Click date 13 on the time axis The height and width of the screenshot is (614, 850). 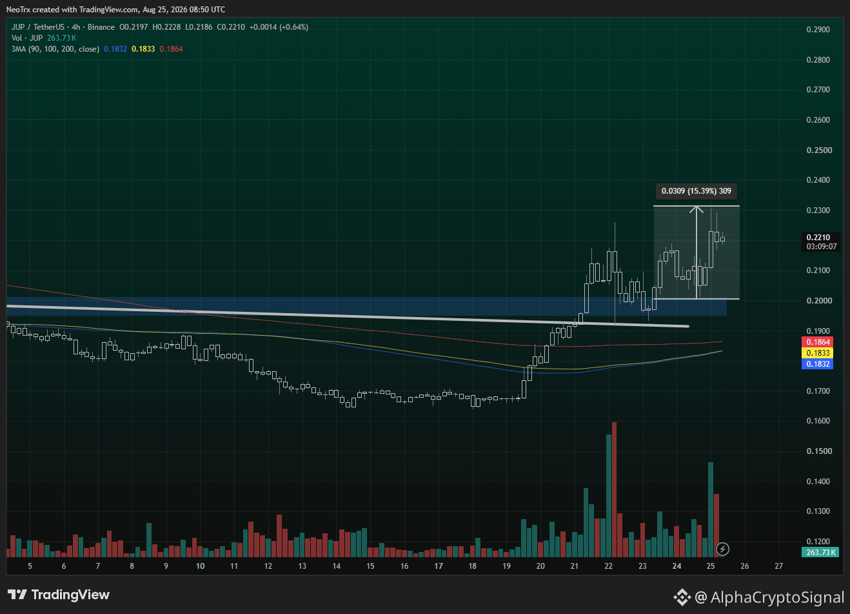point(302,566)
